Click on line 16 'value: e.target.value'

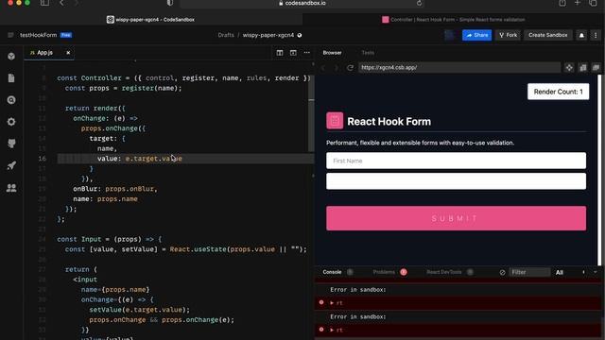139,159
